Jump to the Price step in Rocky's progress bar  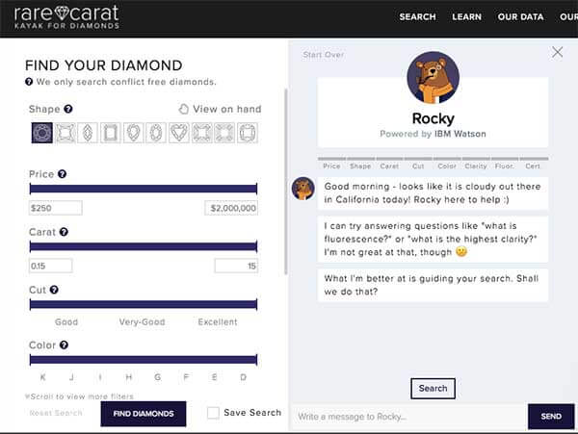pyautogui.click(x=331, y=164)
